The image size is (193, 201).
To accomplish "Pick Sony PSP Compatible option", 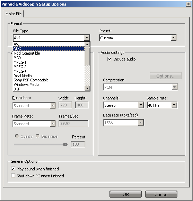I will [49, 80].
